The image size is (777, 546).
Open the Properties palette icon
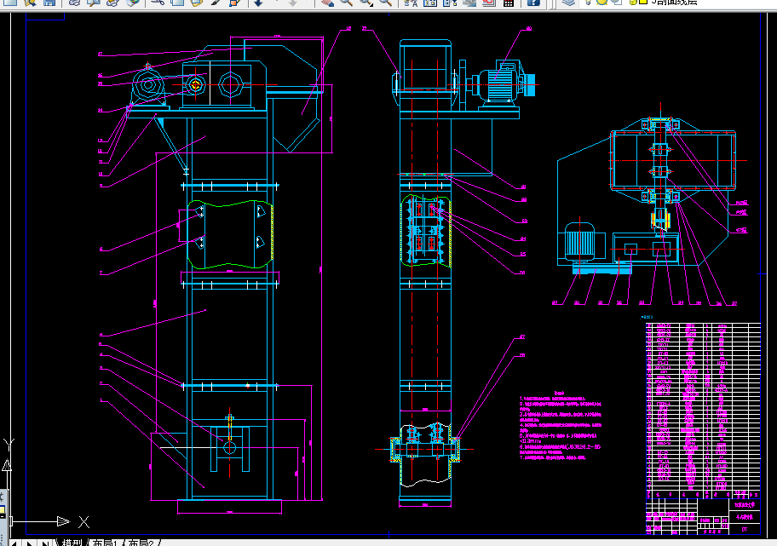tap(411, 3)
